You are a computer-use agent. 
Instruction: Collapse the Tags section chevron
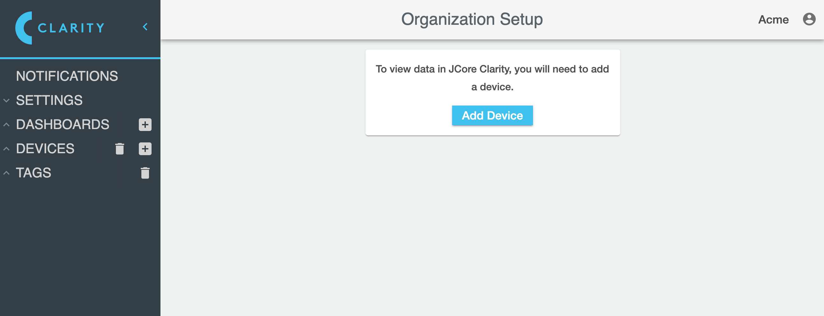6,173
